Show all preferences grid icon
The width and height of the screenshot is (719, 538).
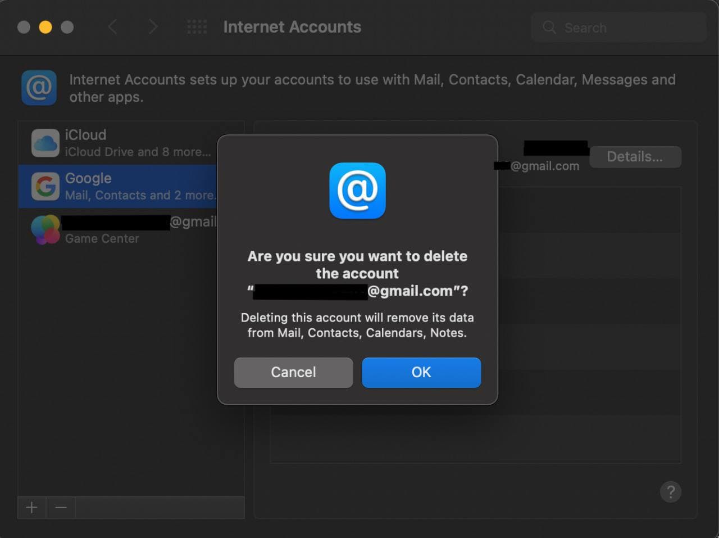197,26
